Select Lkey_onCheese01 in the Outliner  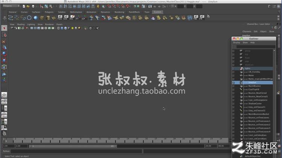click(257, 107)
